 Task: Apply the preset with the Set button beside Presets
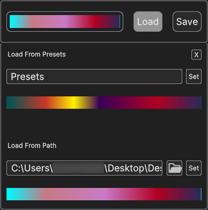(x=194, y=76)
